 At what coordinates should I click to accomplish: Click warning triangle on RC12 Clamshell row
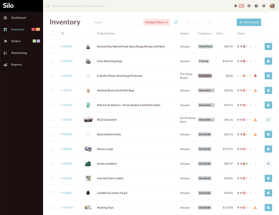pyautogui.click(x=255, y=120)
